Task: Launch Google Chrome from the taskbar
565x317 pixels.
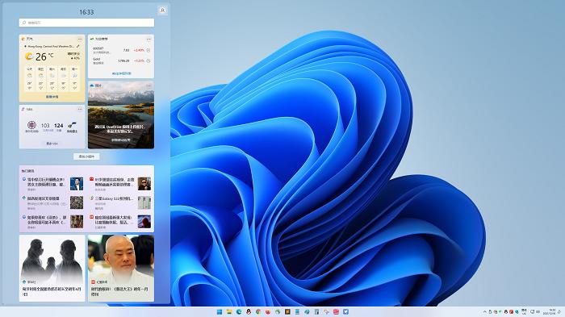Action: pyautogui.click(x=258, y=311)
